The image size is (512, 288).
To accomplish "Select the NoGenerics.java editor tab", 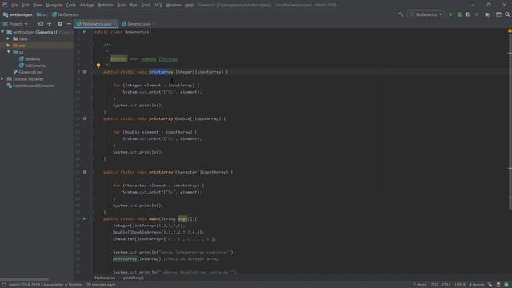I will pyautogui.click(x=97, y=24).
